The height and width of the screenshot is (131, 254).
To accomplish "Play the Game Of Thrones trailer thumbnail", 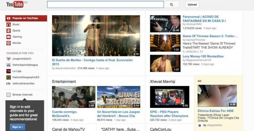I will pos(165,43).
